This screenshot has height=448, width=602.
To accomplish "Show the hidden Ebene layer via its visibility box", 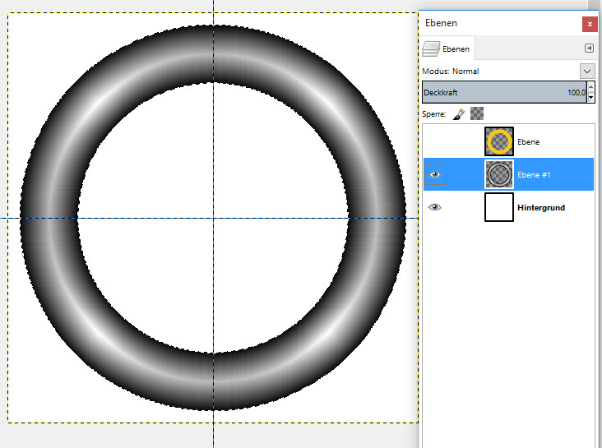I will tap(435, 141).
